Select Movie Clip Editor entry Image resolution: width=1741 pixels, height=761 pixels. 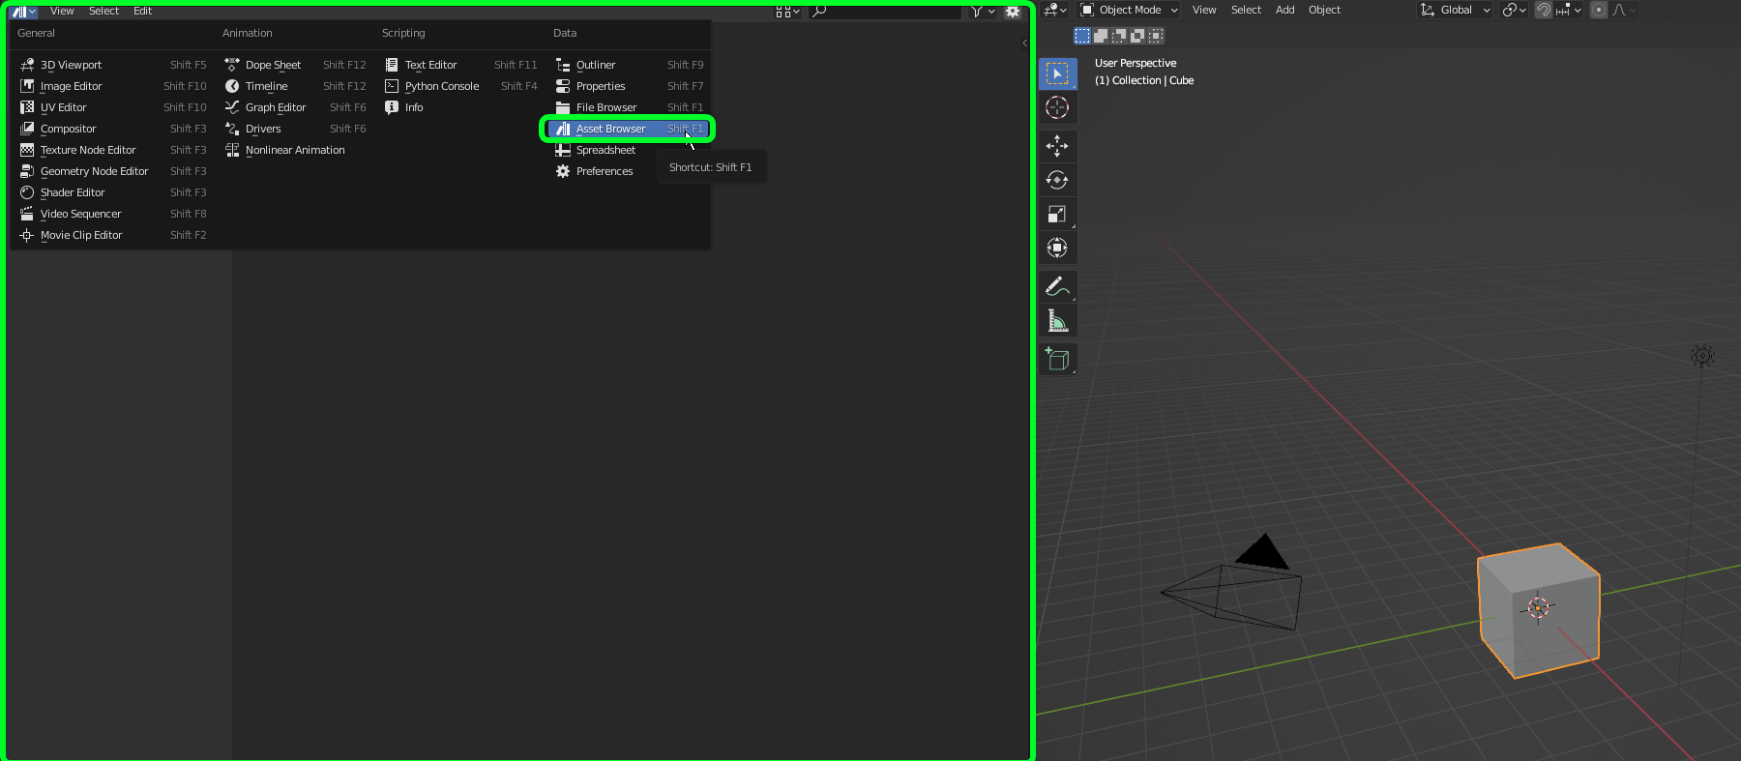113,235
